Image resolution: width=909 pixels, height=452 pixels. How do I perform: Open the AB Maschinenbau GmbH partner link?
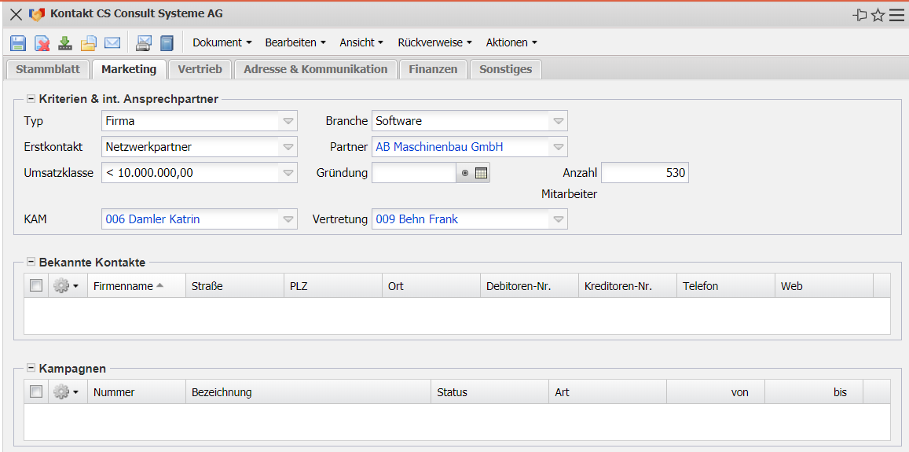pos(439,147)
